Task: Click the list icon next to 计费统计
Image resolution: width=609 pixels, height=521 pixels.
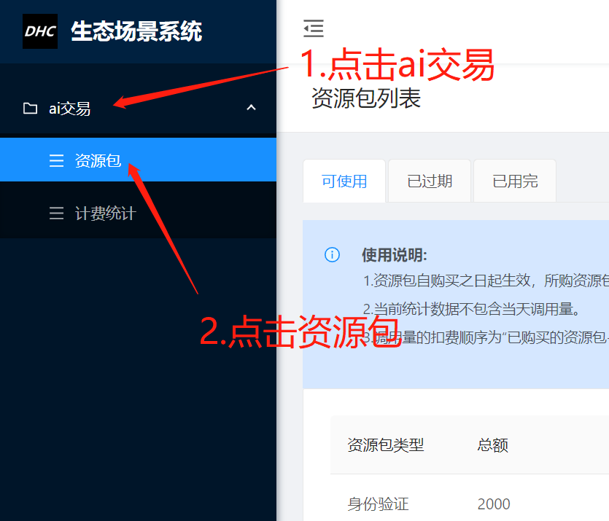Action: [56, 213]
